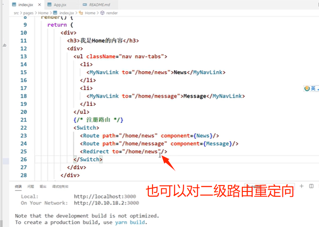Image resolution: width=319 pixels, height=227 pixels.
Task: Place cursor on 'return' keyword
Action: click(x=57, y=25)
